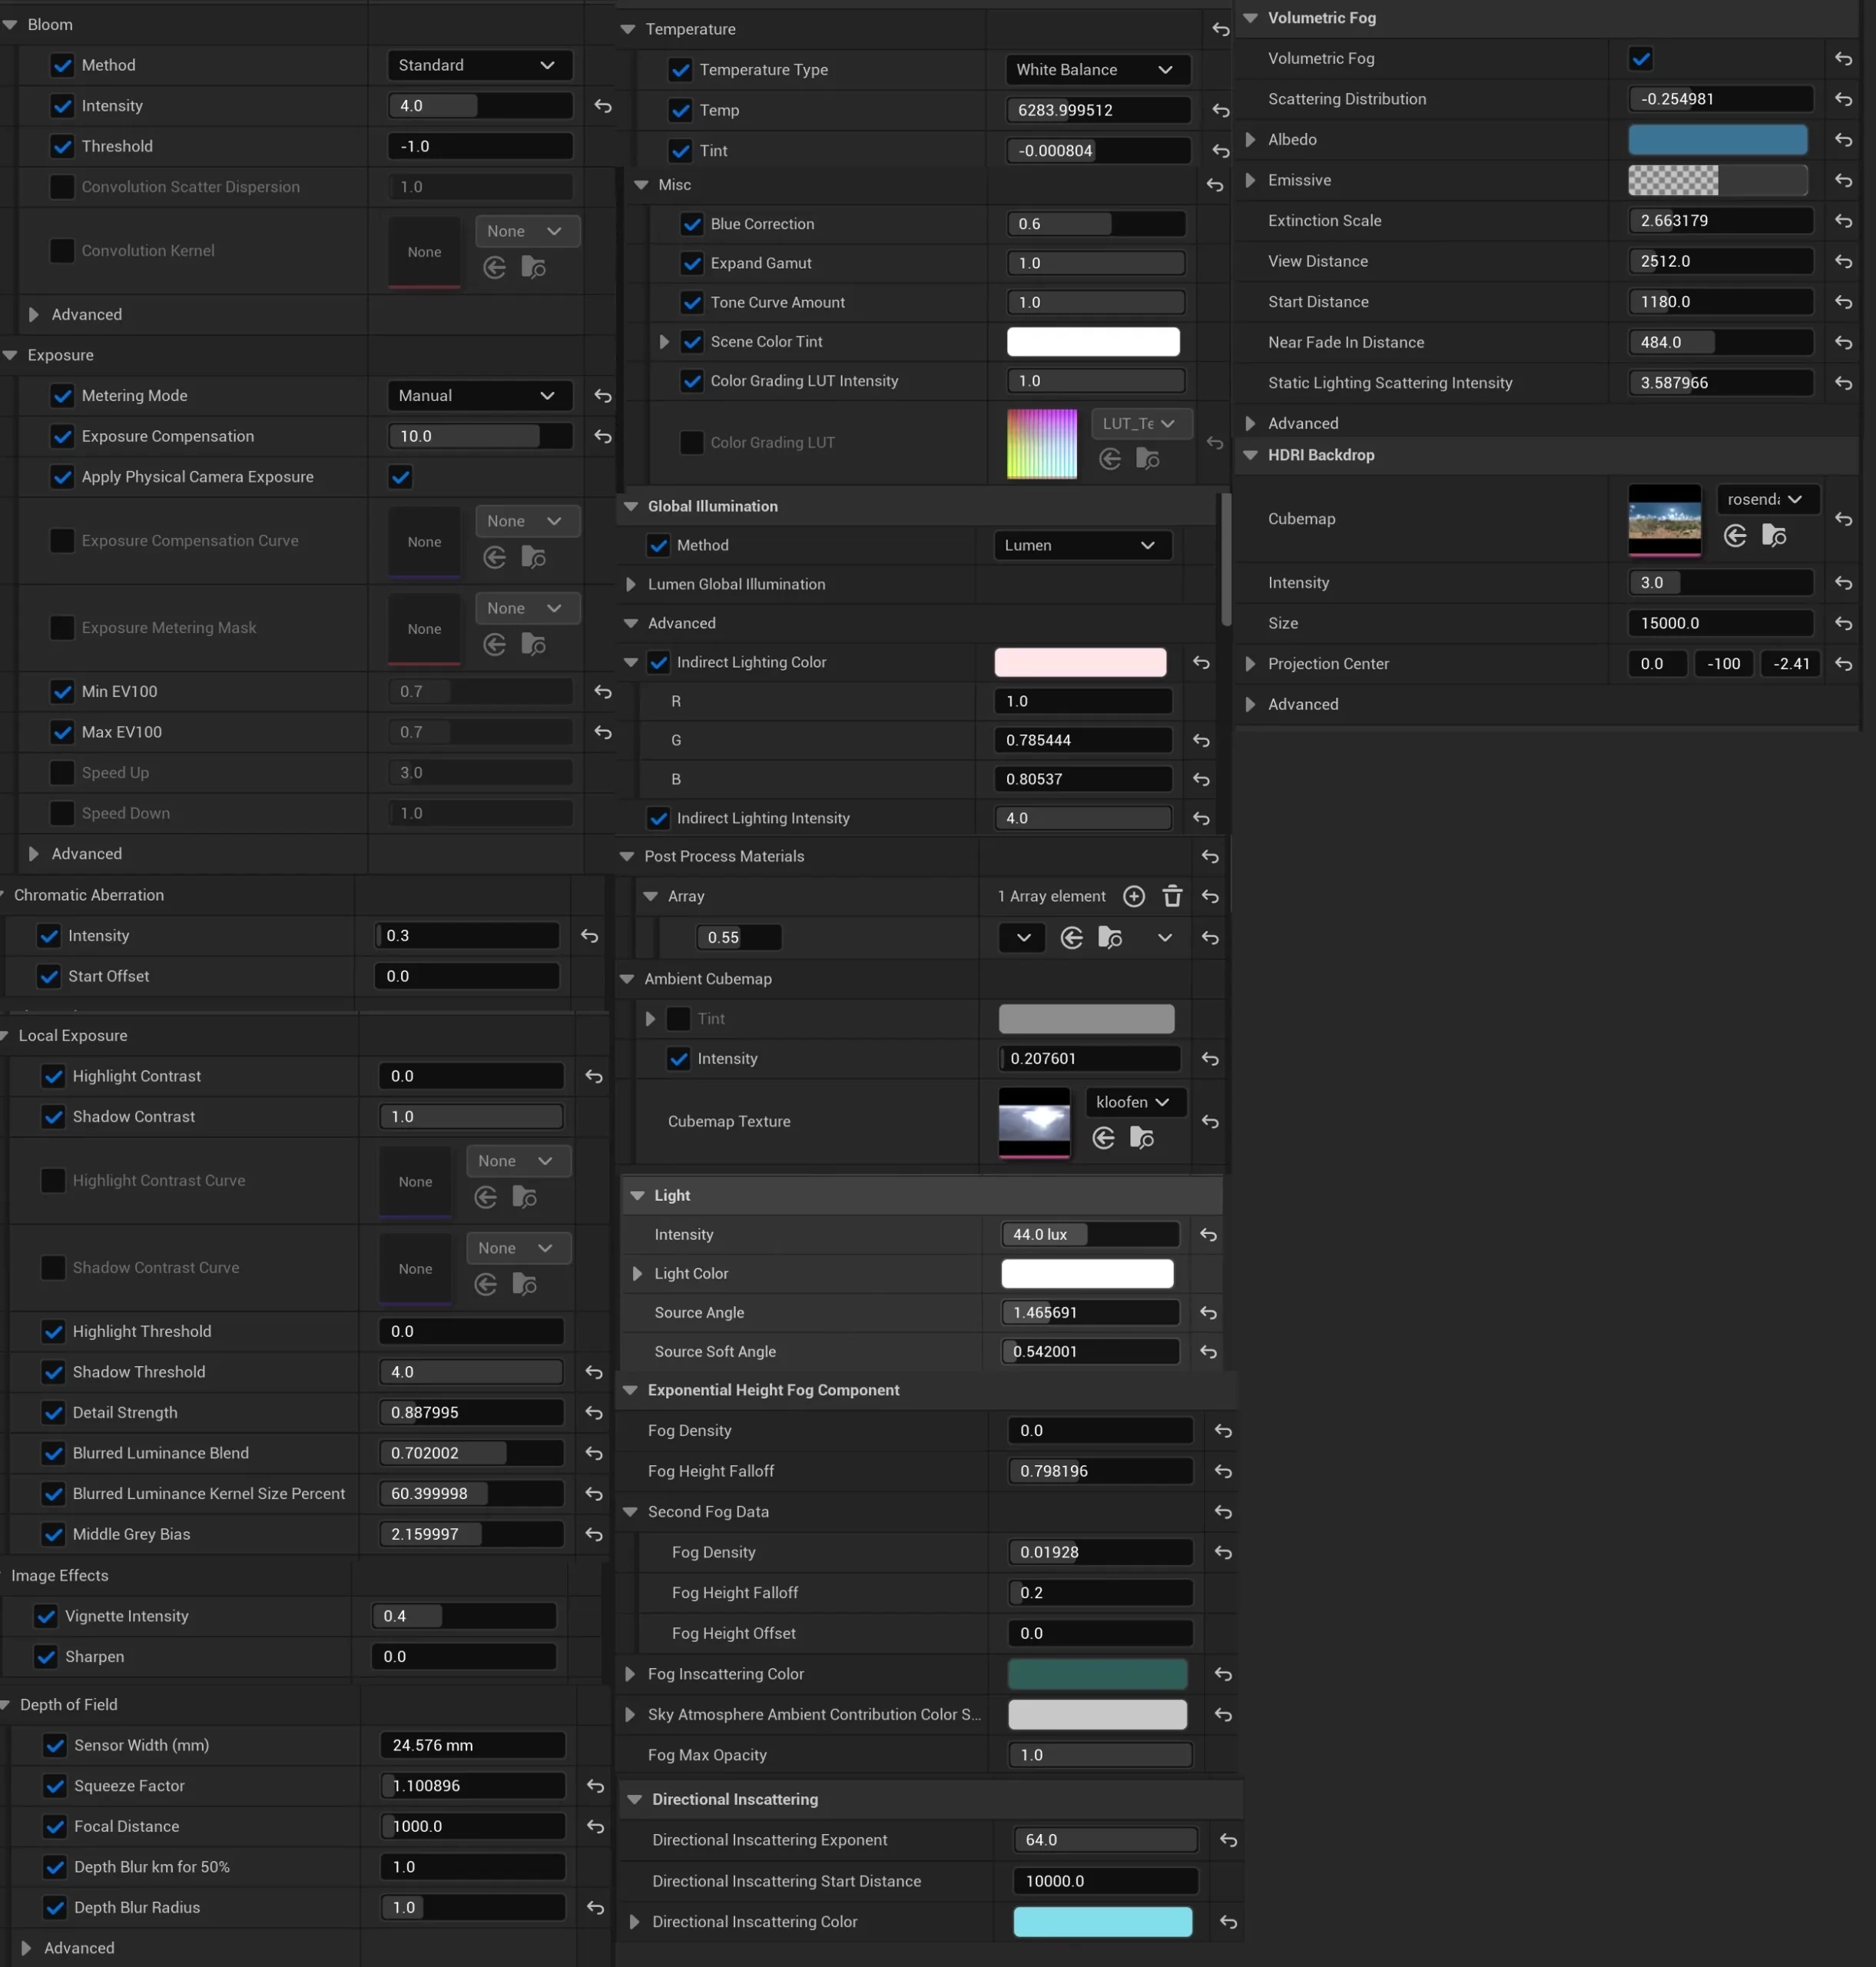Viewport: 1876px width, 1967px height.
Task: Enable Speed Up override checkbox
Action: pyautogui.click(x=62, y=773)
